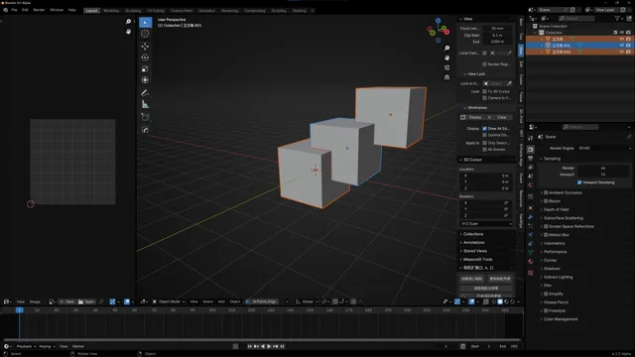Click the Wireframes Display button
The image size is (635, 357).
point(472,117)
